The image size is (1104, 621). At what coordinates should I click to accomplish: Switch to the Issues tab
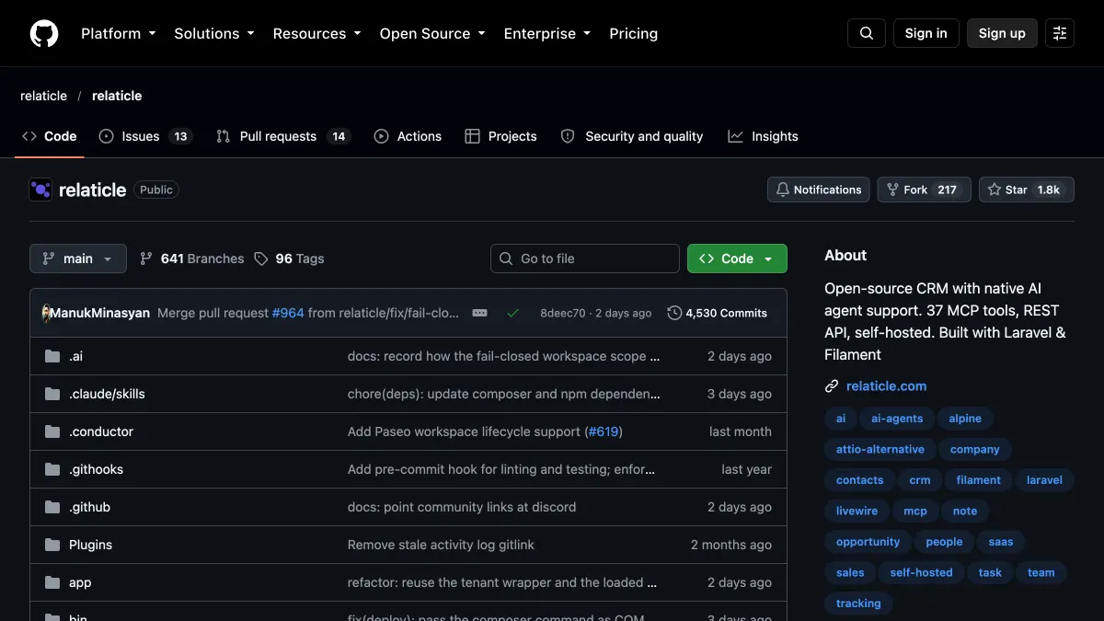[x=145, y=136]
